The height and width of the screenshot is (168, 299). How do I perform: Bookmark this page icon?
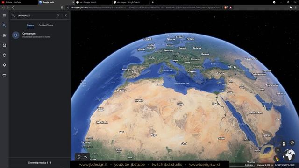pyautogui.click(x=62, y=7)
